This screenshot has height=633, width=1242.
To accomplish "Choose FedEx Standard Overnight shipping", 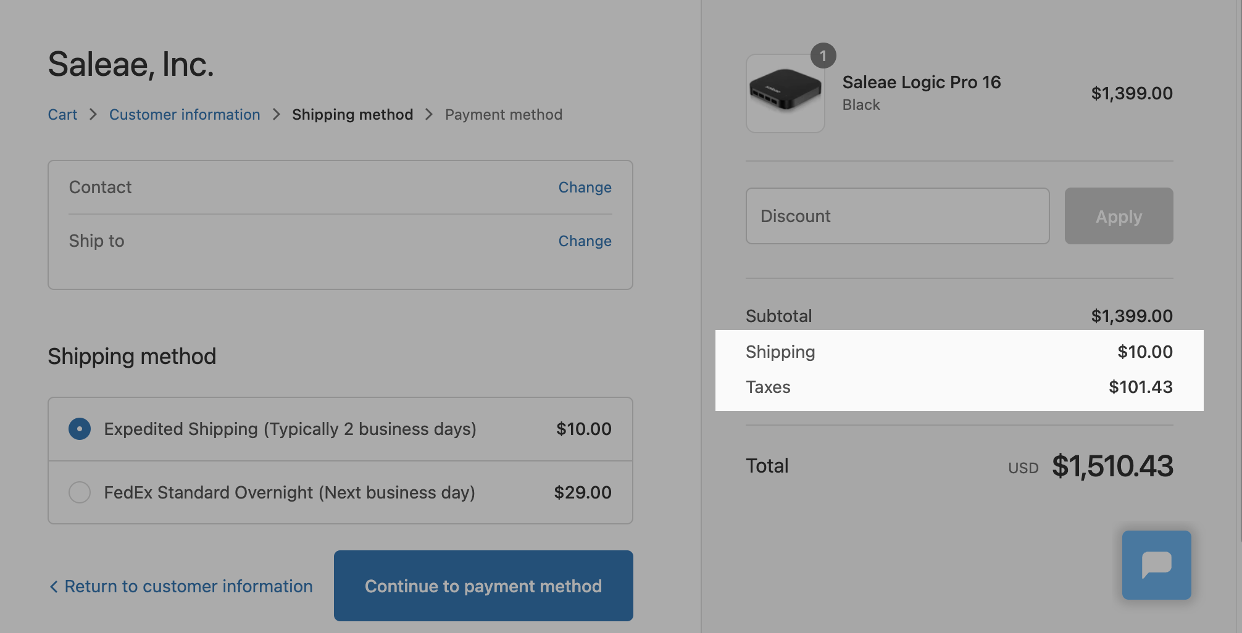I will pos(80,492).
